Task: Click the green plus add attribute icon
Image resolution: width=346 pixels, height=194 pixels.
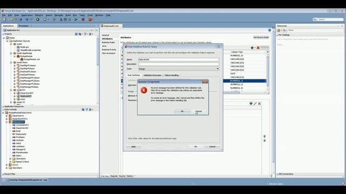Action: click(252, 48)
